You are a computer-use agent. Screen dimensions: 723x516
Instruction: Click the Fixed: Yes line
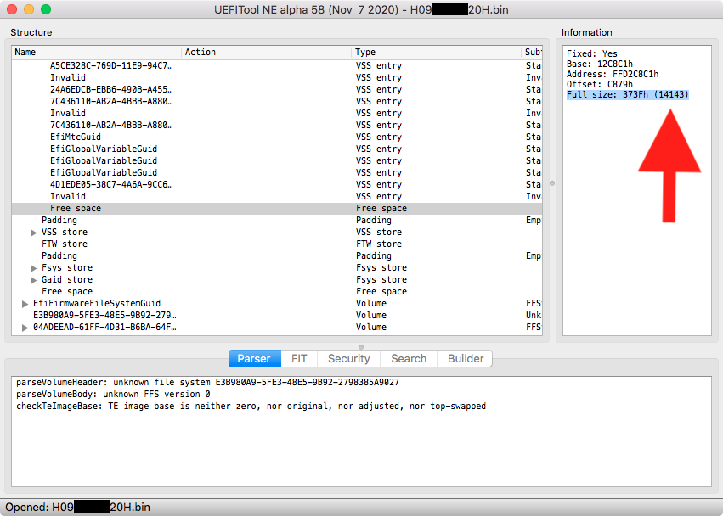[591, 54]
